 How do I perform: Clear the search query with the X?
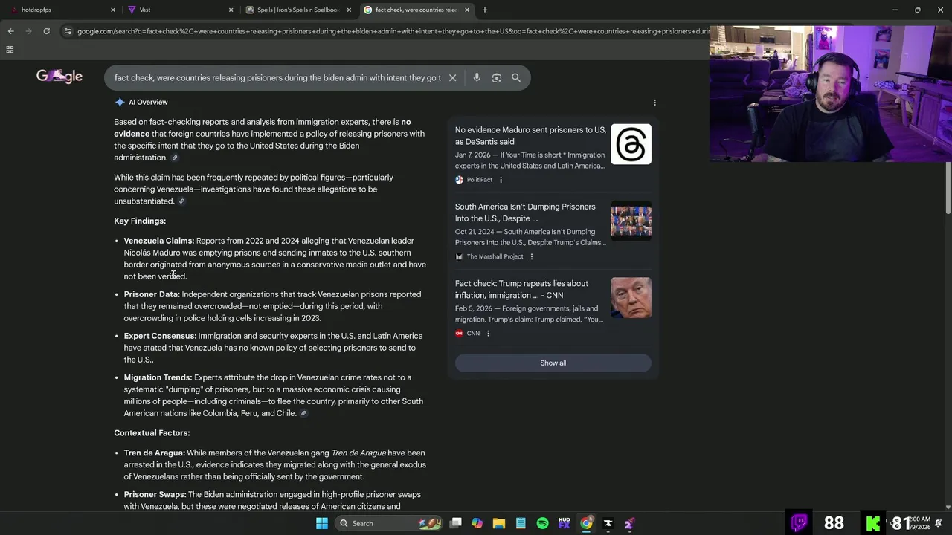click(x=452, y=77)
